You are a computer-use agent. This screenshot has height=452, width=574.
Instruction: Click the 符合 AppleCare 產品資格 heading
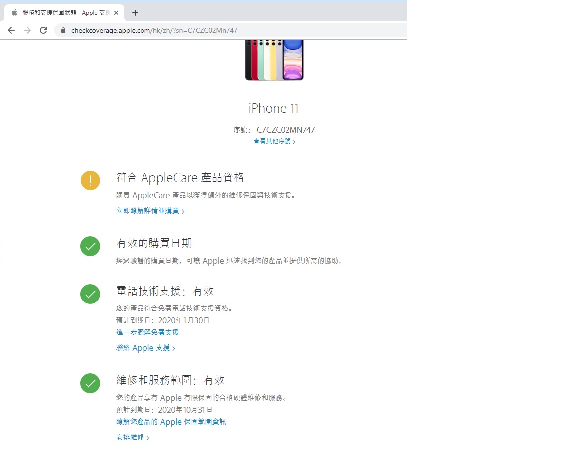[x=180, y=178]
